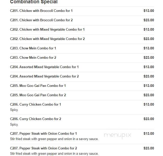Click the $13.00 price for Chow Mein Combo for 1
This screenshot has height=156, width=163.
click(x=149, y=48)
